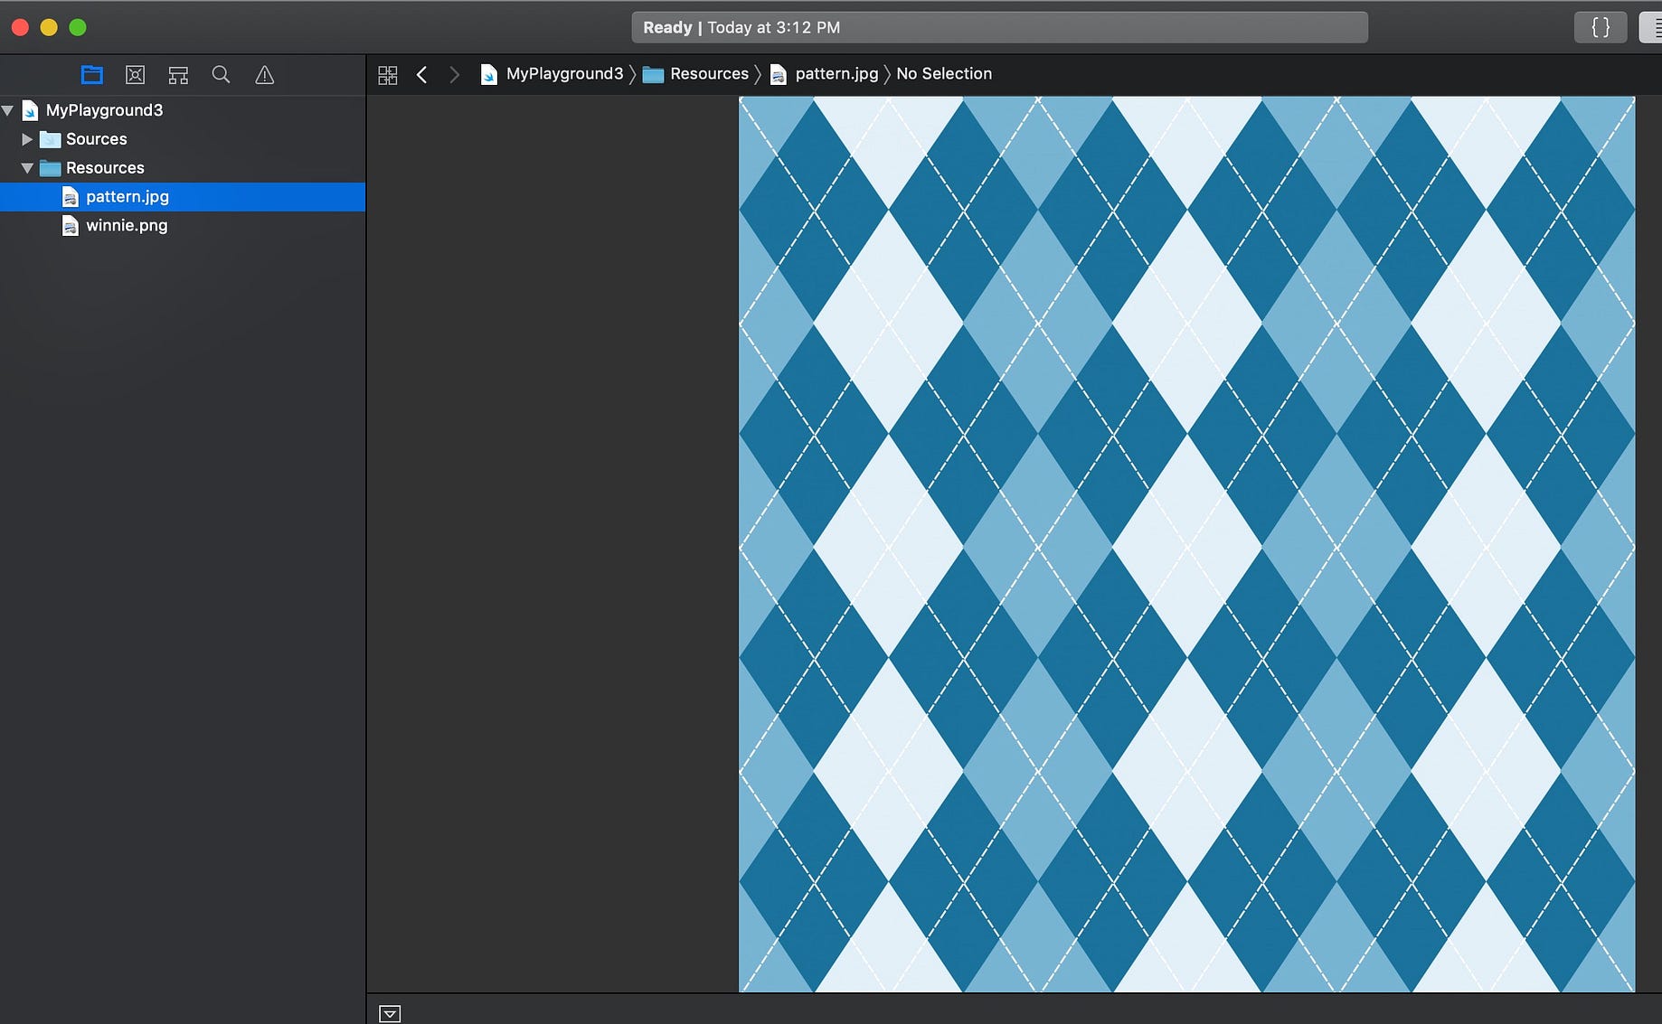Viewport: 1662px width, 1024px height.
Task: Select the Sources folder row
Action: [183, 139]
